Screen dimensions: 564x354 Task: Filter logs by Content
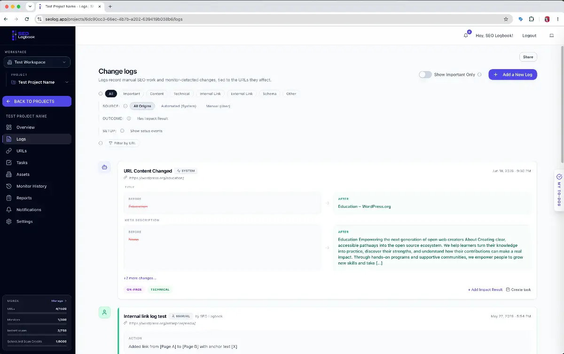[157, 94]
